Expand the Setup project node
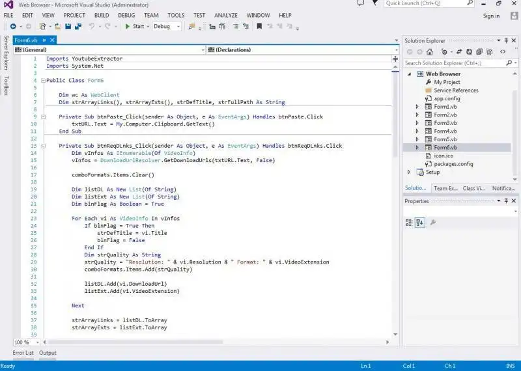The height and width of the screenshot is (371, 521). 410,172
